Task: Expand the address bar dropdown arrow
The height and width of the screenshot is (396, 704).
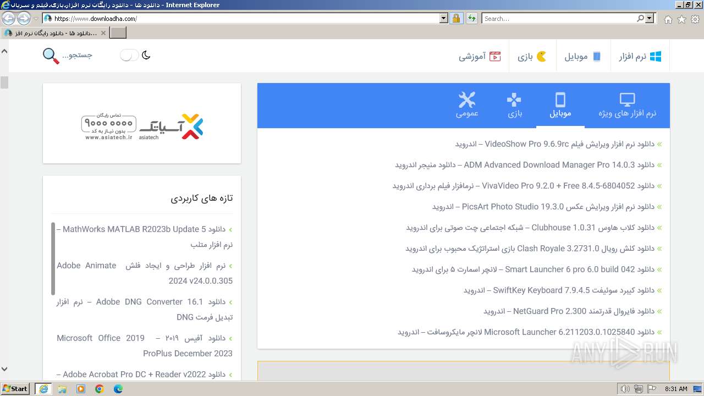Action: click(x=444, y=18)
